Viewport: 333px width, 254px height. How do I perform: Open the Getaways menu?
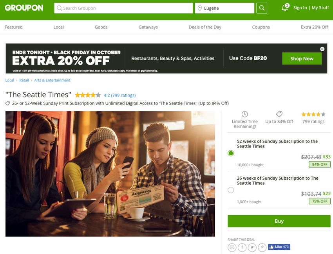tap(148, 27)
